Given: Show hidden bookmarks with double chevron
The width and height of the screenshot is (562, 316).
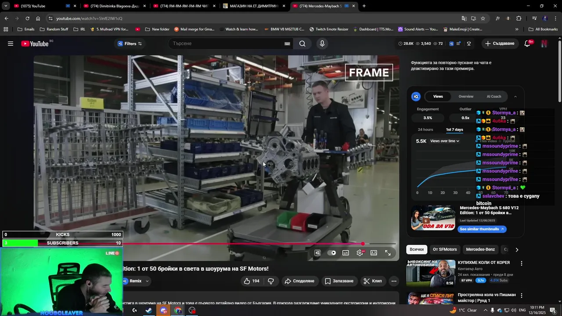Looking at the screenshot, I should pyautogui.click(x=517, y=29).
